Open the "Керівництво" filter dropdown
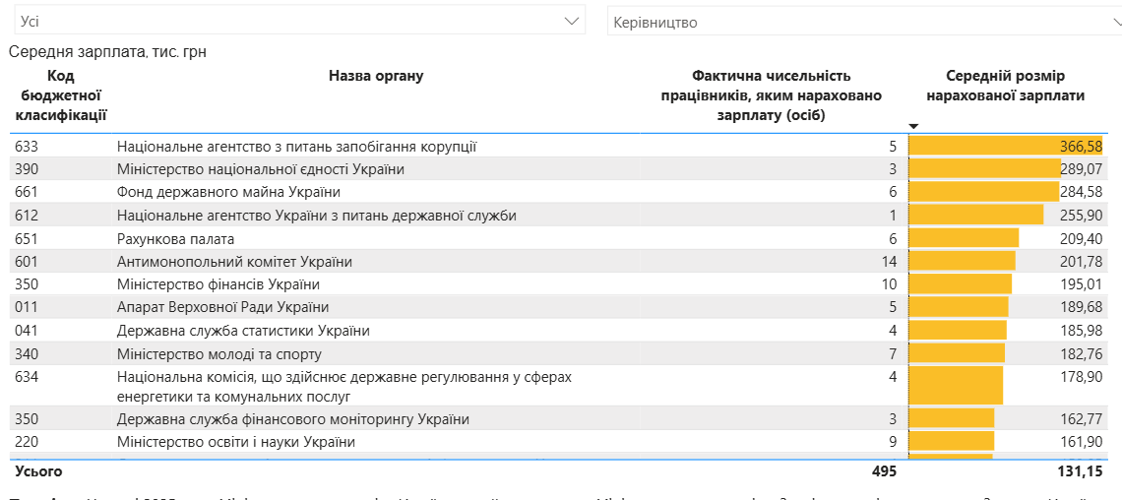This screenshot has width=1122, height=500. [864, 22]
